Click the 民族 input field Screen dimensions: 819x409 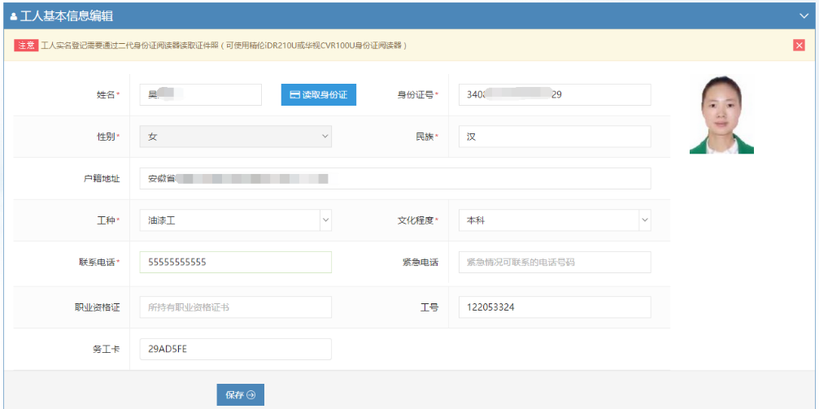tap(555, 137)
